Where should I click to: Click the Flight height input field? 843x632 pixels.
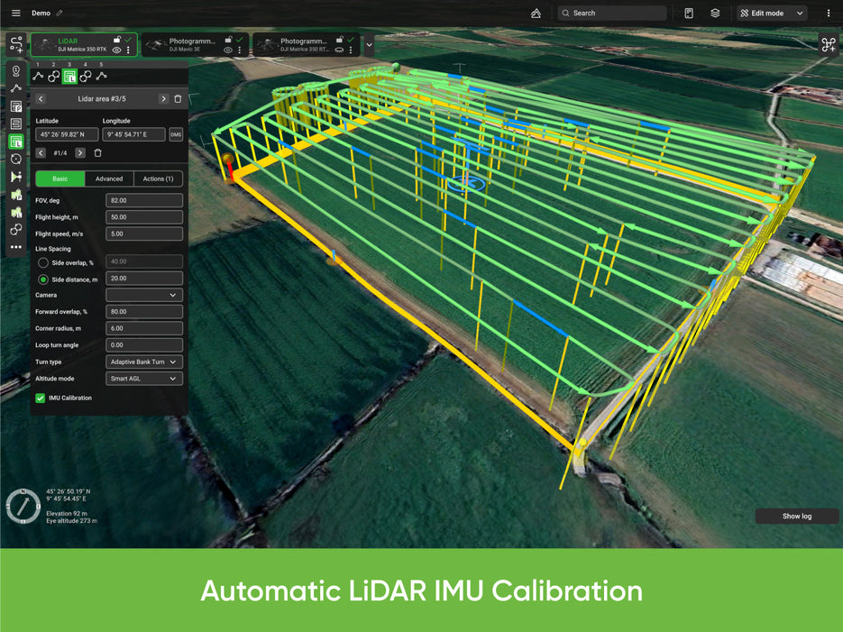[x=144, y=217]
